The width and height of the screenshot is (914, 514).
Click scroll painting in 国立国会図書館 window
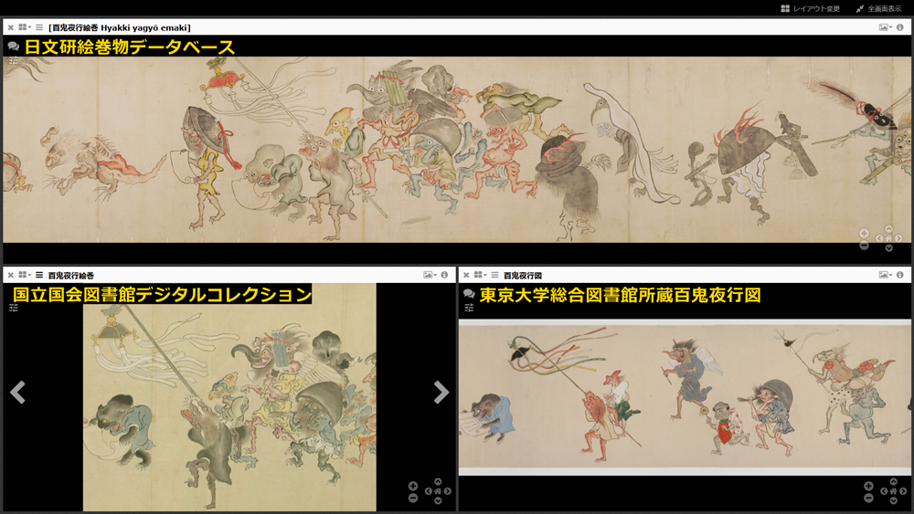coord(229,397)
